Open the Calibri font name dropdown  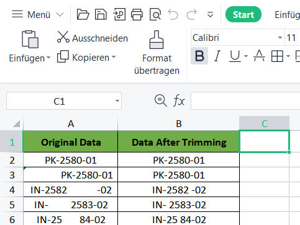click(x=280, y=38)
